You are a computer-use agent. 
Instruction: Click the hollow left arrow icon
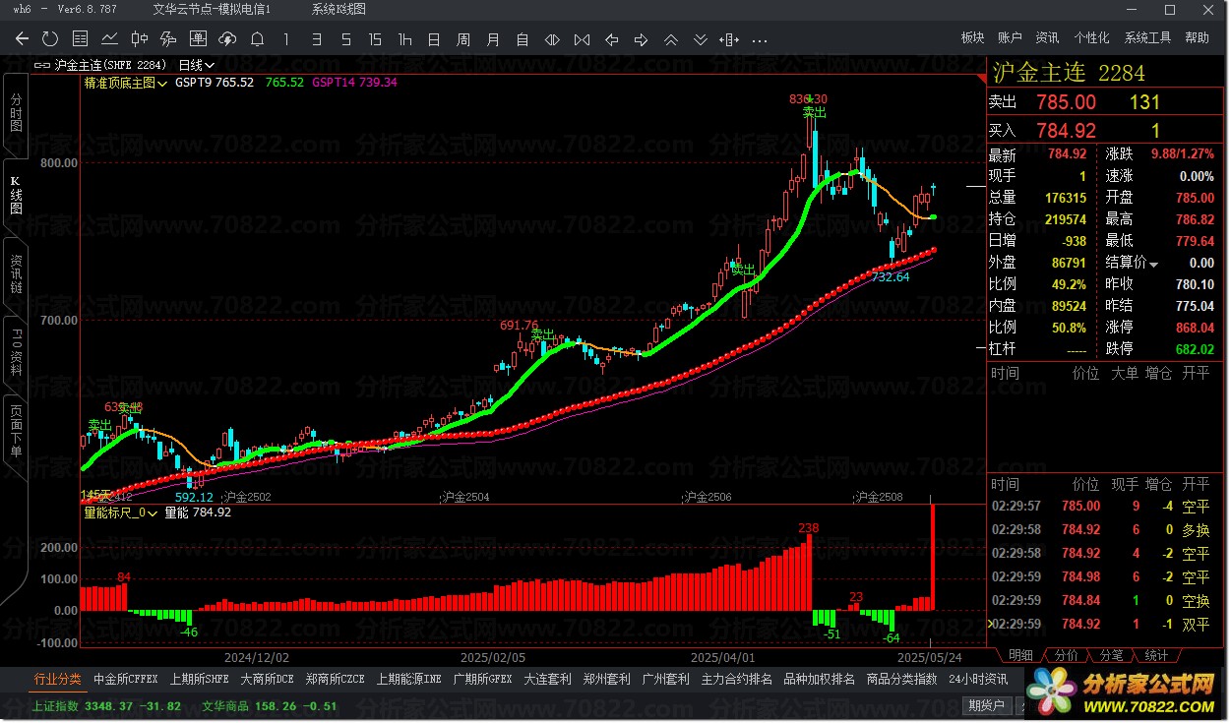coord(611,39)
